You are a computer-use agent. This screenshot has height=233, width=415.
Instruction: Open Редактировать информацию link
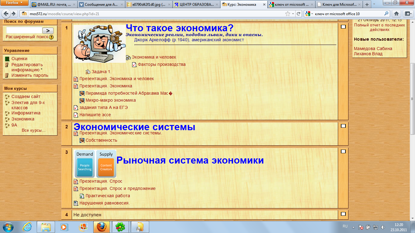(27, 67)
